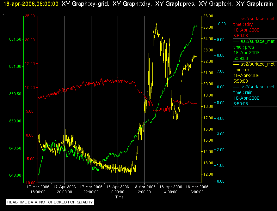Click the cyan rain axis value '5.00'
The image size is (277, 211).
click(221, 103)
